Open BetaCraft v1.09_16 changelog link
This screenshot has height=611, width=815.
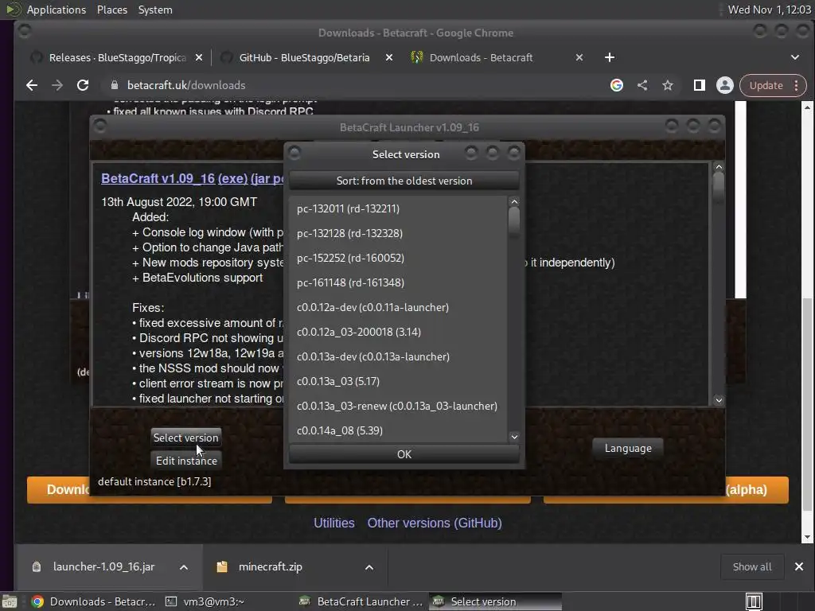pos(158,178)
